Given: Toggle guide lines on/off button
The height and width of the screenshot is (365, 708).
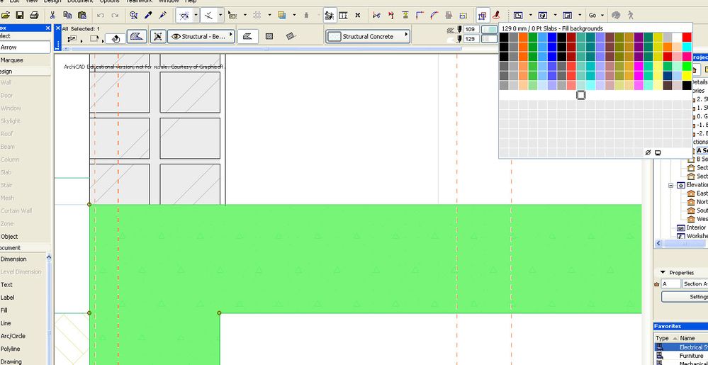Looking at the screenshot, I should click(184, 16).
